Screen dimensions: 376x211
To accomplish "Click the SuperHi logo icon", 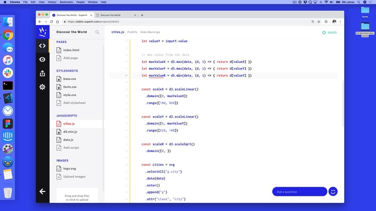I will pyautogui.click(x=42, y=31).
